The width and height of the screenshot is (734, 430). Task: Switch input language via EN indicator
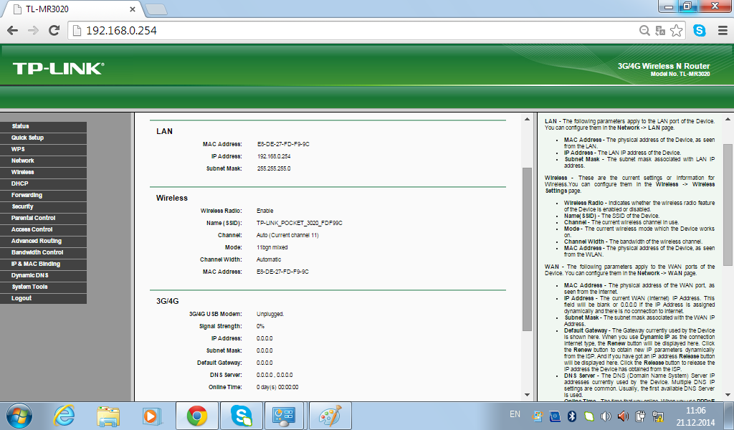[x=515, y=414]
